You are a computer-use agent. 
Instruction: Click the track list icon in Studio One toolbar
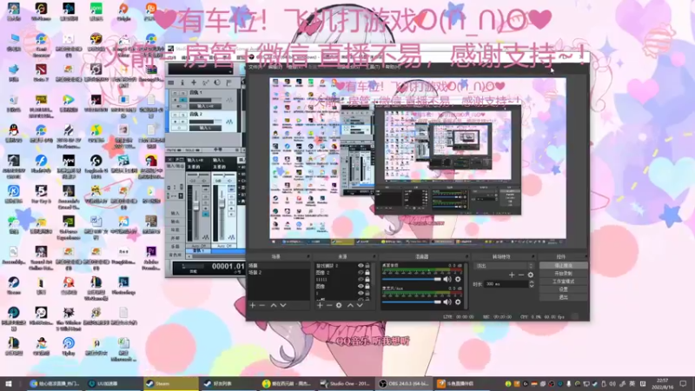[x=171, y=83]
